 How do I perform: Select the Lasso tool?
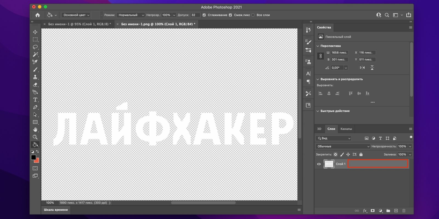pos(35,47)
